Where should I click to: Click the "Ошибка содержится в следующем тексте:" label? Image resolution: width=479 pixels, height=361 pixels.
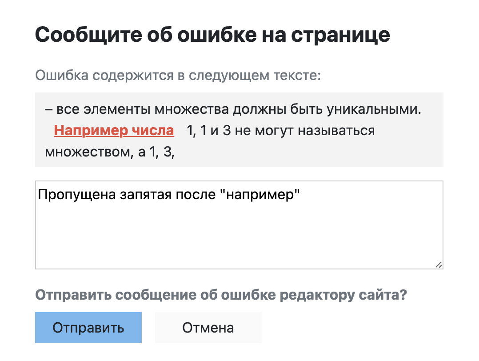[178, 75]
